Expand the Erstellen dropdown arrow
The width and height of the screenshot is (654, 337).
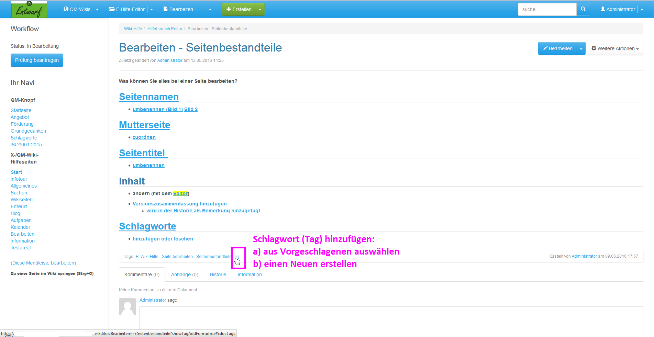tap(260, 9)
